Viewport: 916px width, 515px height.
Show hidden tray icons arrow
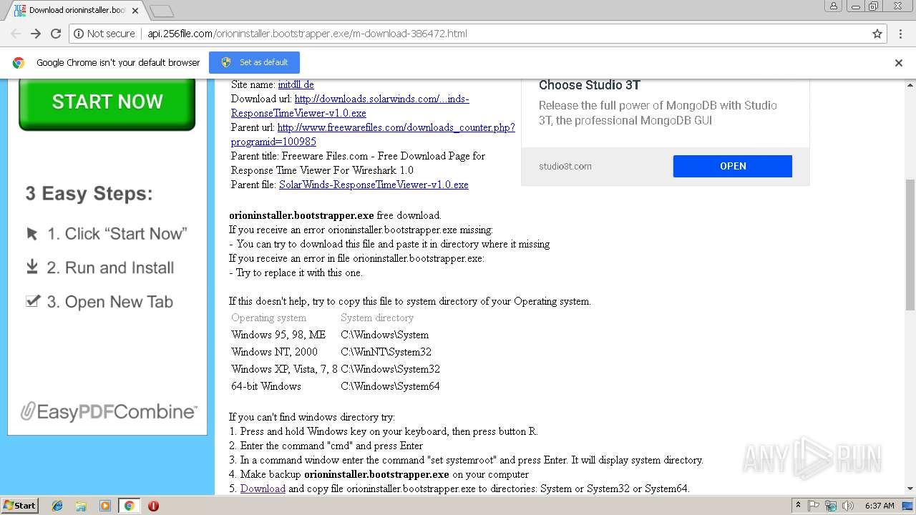click(x=798, y=505)
